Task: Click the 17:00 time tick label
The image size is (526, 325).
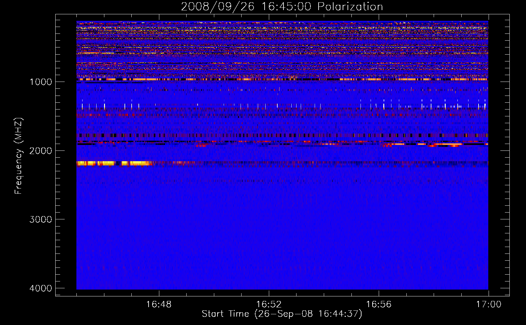Action: [489, 305]
